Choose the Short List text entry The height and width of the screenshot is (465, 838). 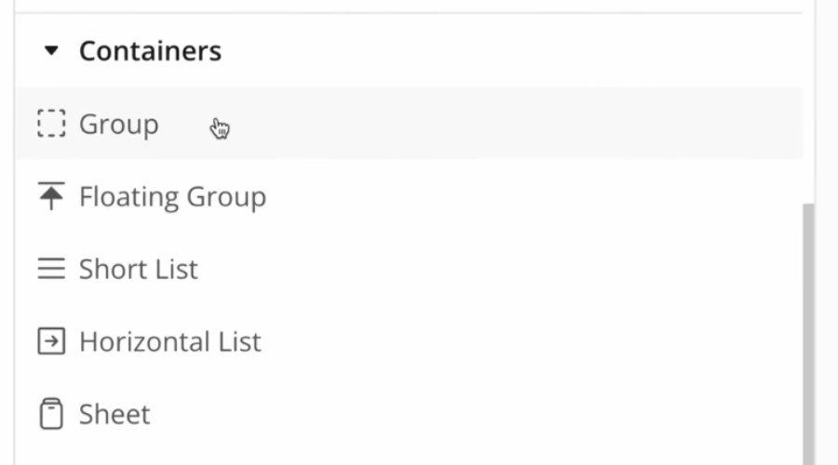(x=139, y=269)
